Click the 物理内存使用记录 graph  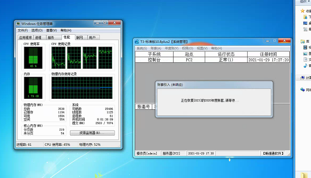[82, 88]
